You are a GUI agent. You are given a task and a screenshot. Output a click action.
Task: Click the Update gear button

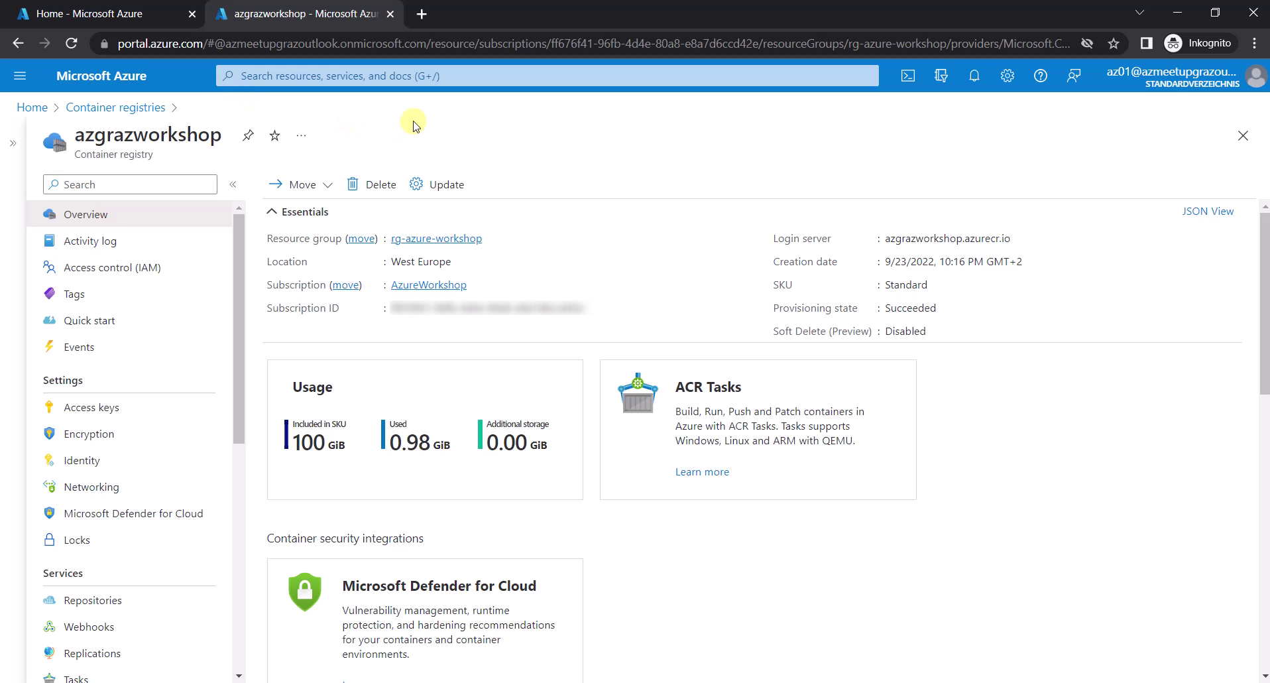[x=437, y=184]
